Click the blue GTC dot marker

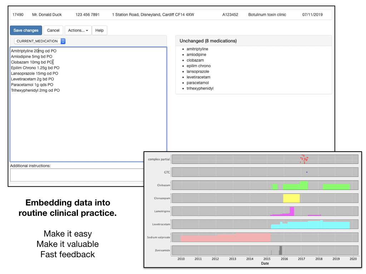pos(307,172)
